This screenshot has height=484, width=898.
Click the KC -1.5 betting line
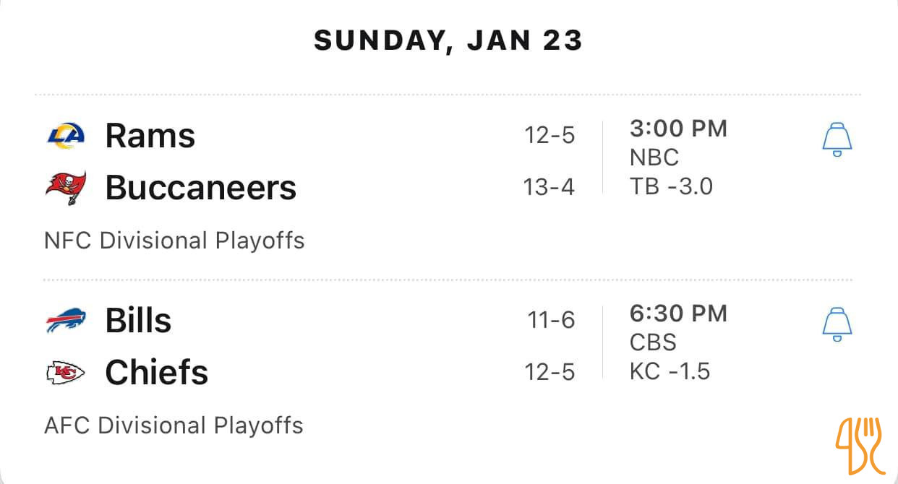pos(670,371)
